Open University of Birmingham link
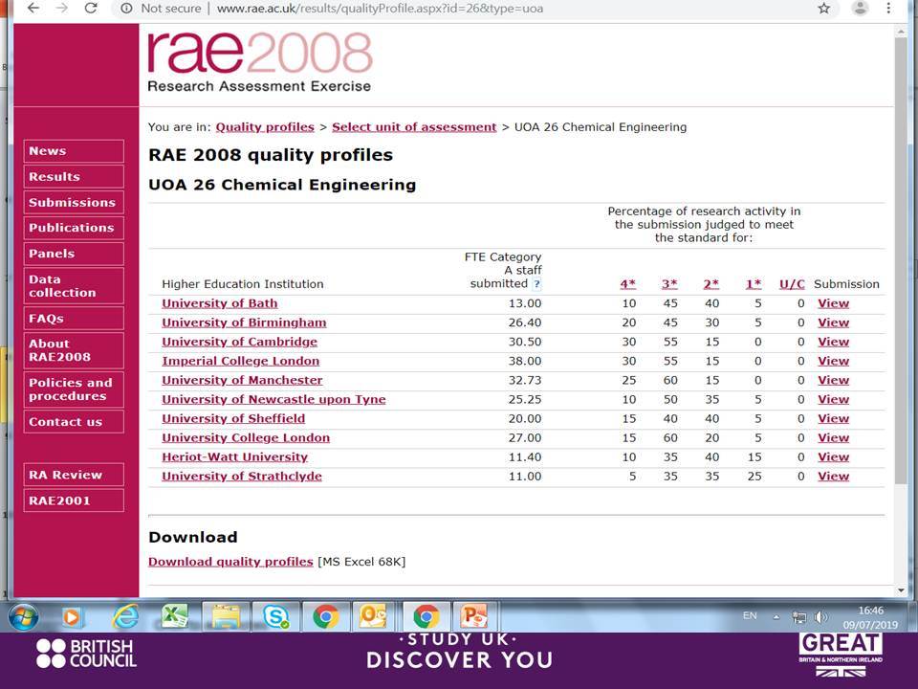Image resolution: width=918 pixels, height=689 pixels. 244,322
